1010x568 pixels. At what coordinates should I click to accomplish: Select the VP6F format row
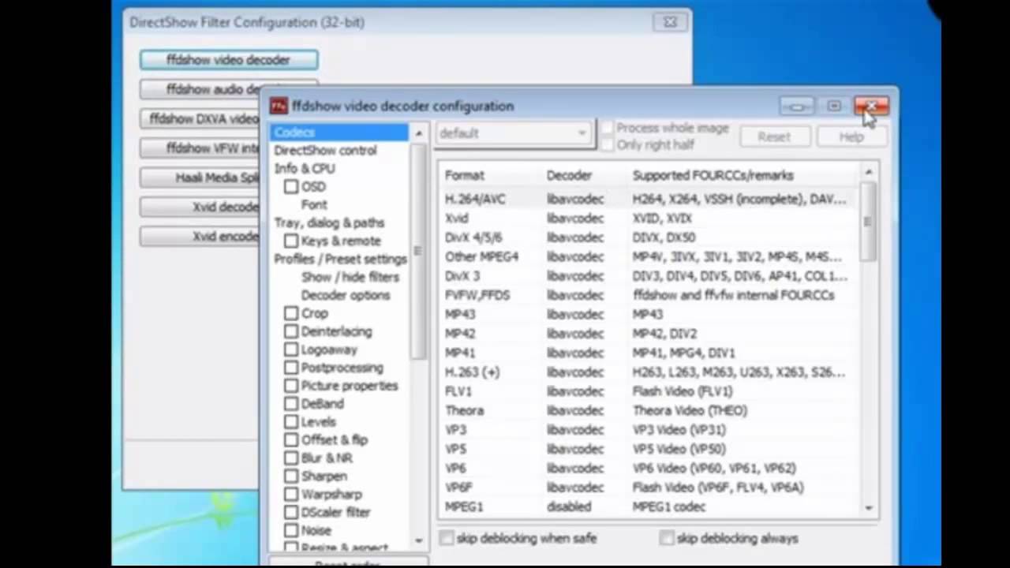[649, 488]
